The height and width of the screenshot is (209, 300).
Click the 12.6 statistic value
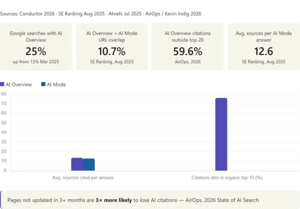pyautogui.click(x=263, y=52)
